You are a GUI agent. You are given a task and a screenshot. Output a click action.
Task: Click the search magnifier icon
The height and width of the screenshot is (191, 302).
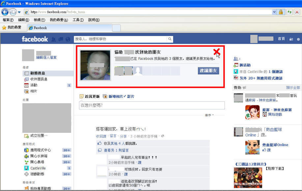tap(170, 39)
